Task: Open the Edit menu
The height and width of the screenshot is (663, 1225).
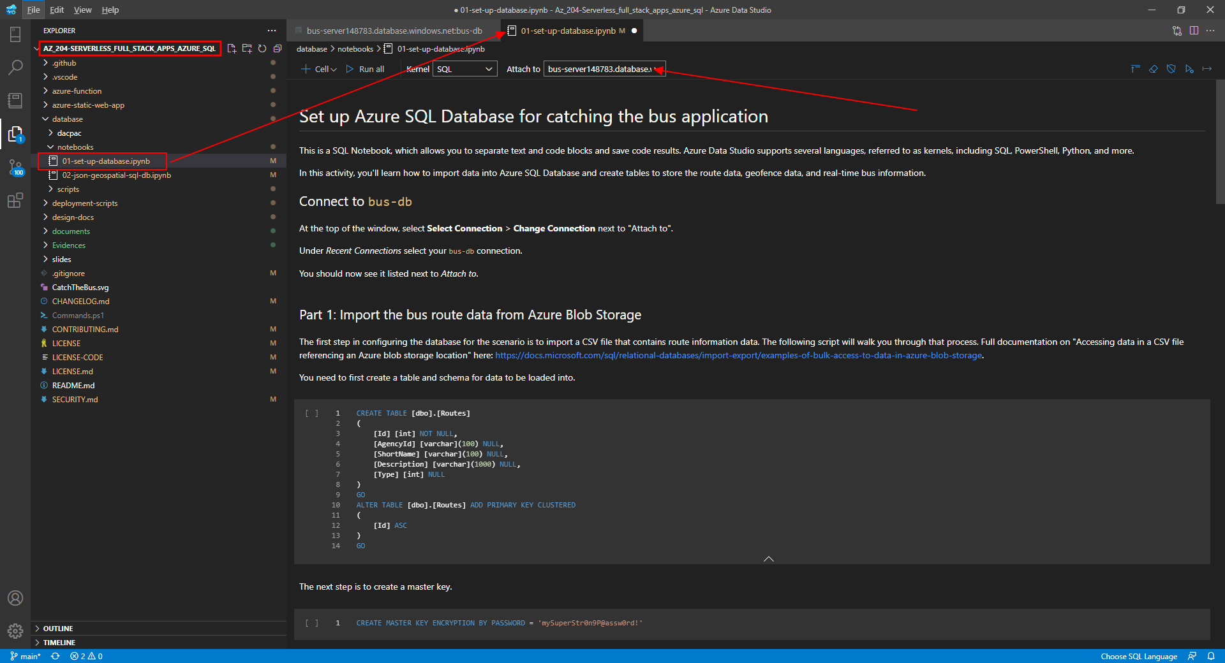Action: [x=57, y=10]
